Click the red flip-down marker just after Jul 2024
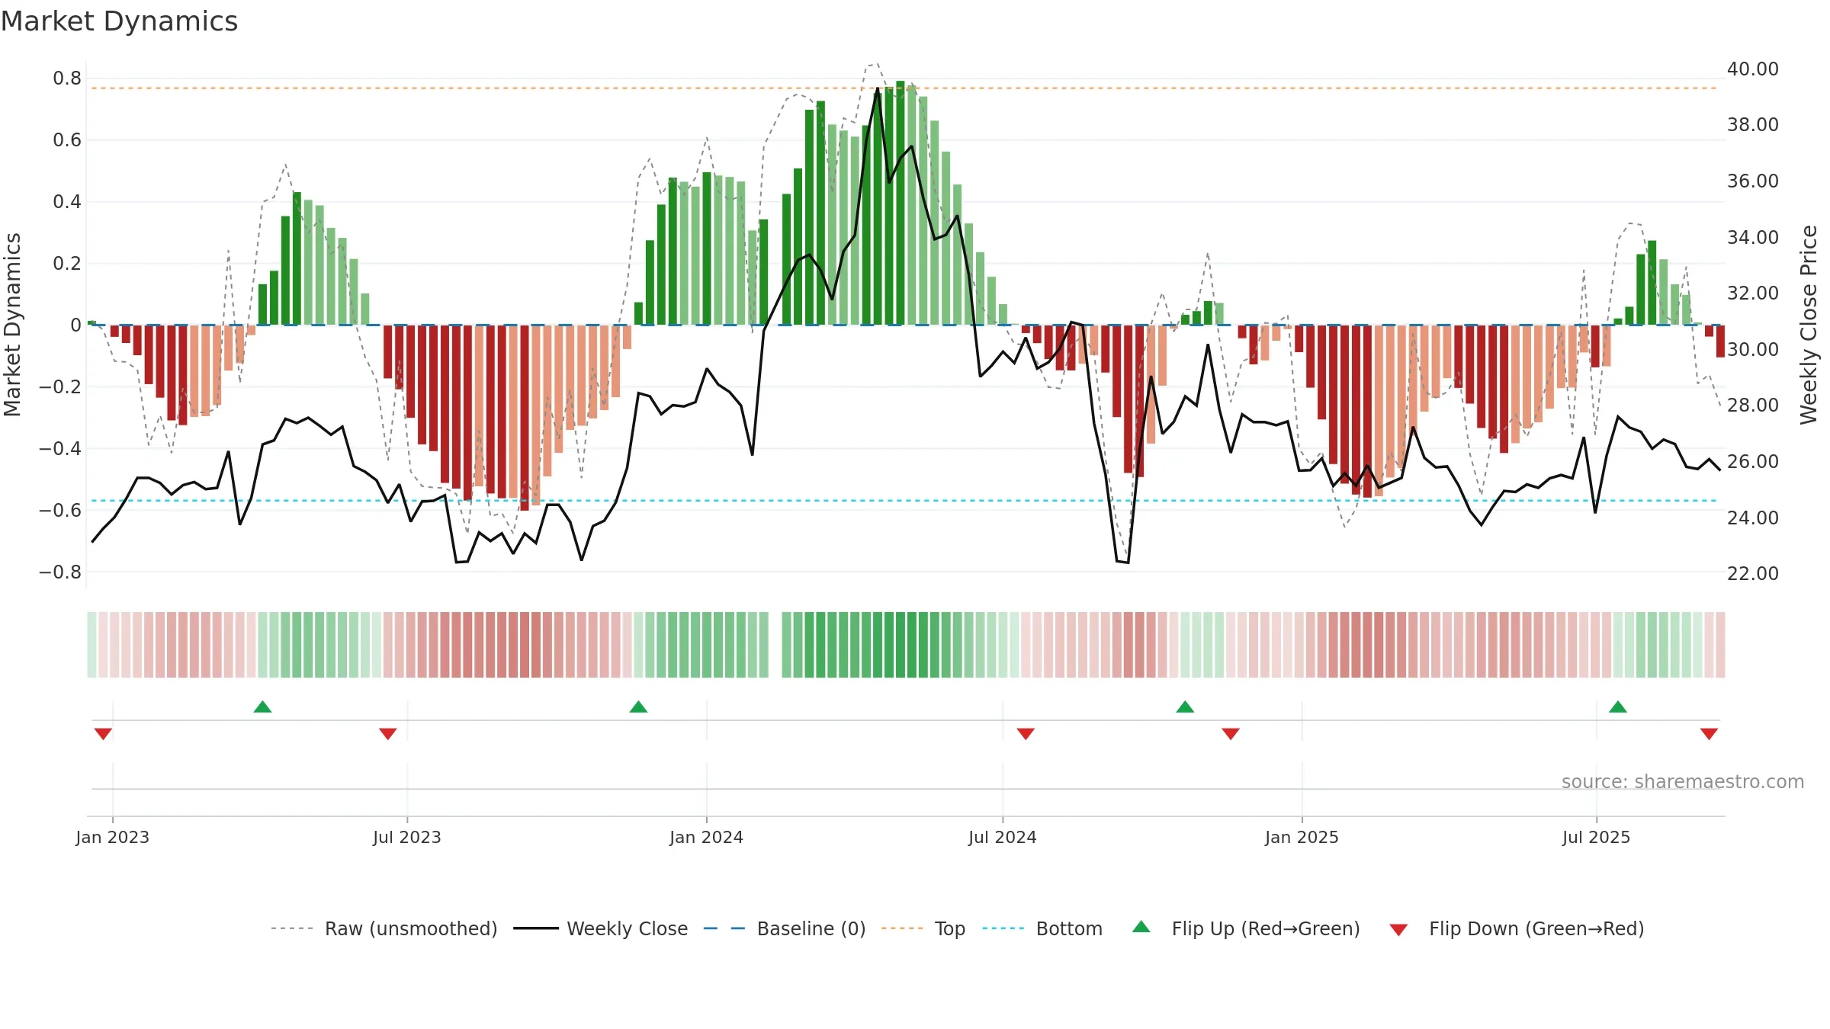 [x=1026, y=734]
